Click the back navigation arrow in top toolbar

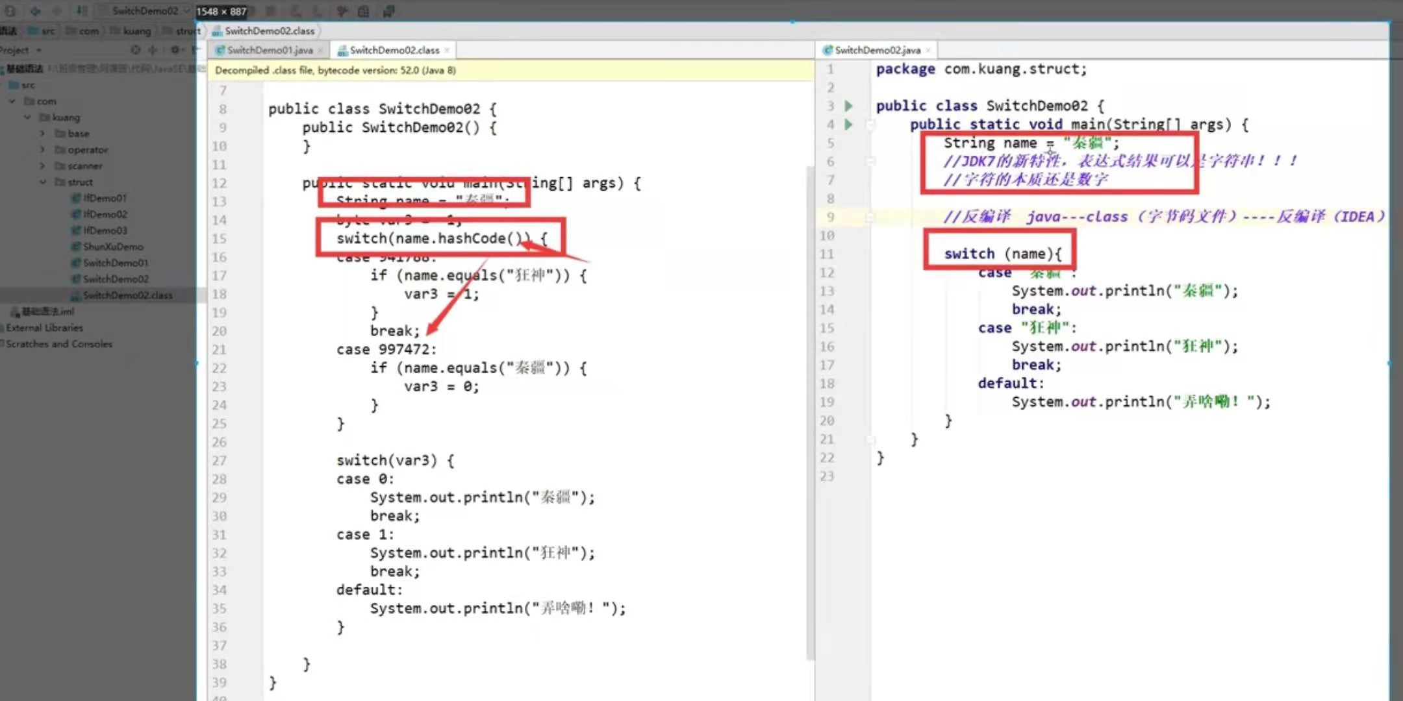[x=35, y=11]
